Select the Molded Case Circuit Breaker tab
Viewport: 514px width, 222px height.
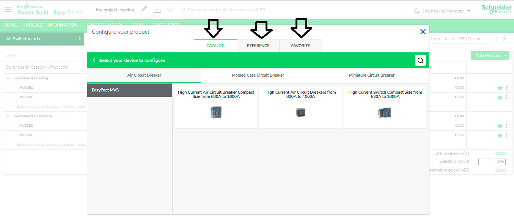point(258,75)
